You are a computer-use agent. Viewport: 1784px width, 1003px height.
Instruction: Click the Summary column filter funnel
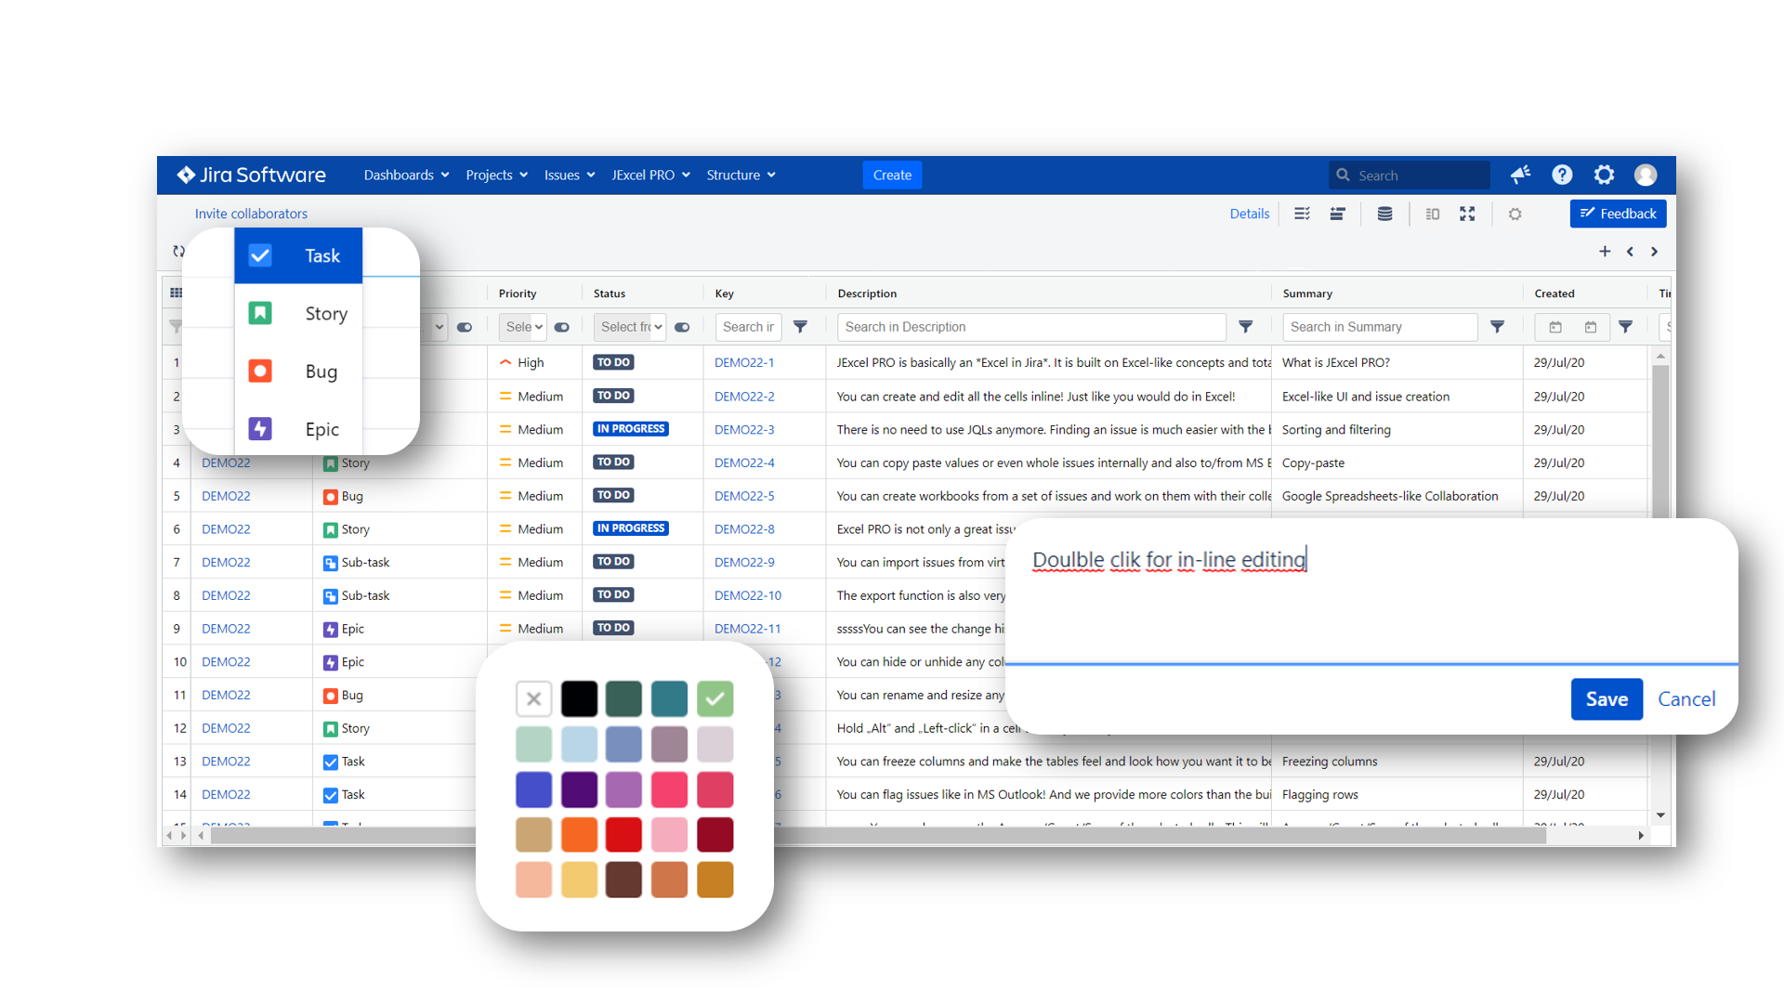[x=1498, y=327]
